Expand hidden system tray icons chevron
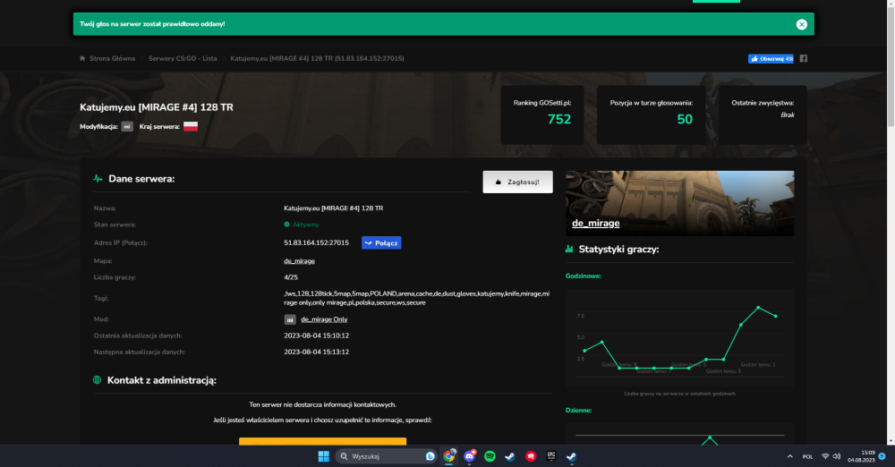Screen dimensions: 895x467 click(x=790, y=456)
